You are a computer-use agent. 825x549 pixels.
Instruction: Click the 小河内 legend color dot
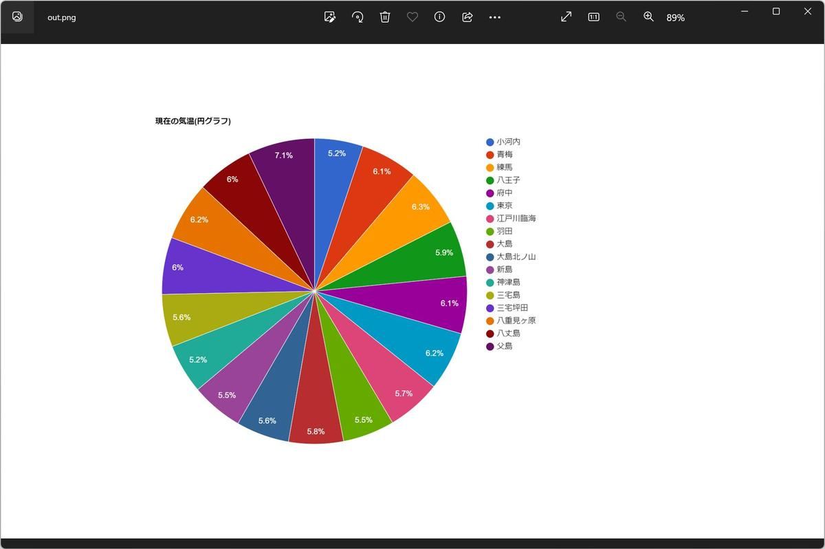490,142
